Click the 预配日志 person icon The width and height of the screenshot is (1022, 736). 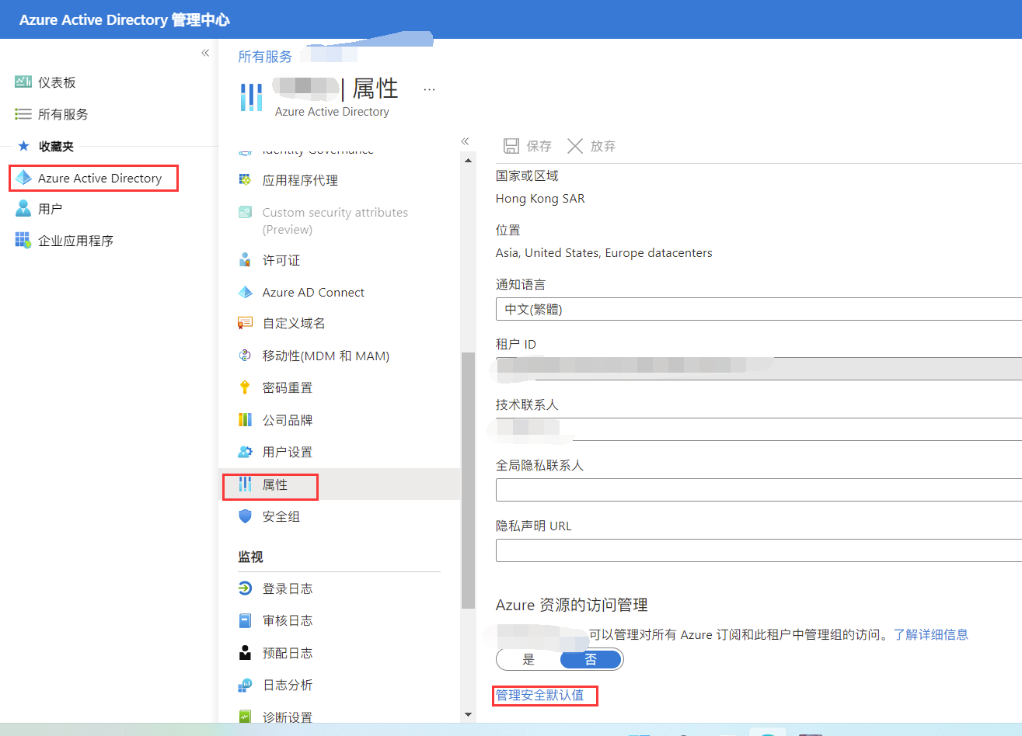point(245,653)
